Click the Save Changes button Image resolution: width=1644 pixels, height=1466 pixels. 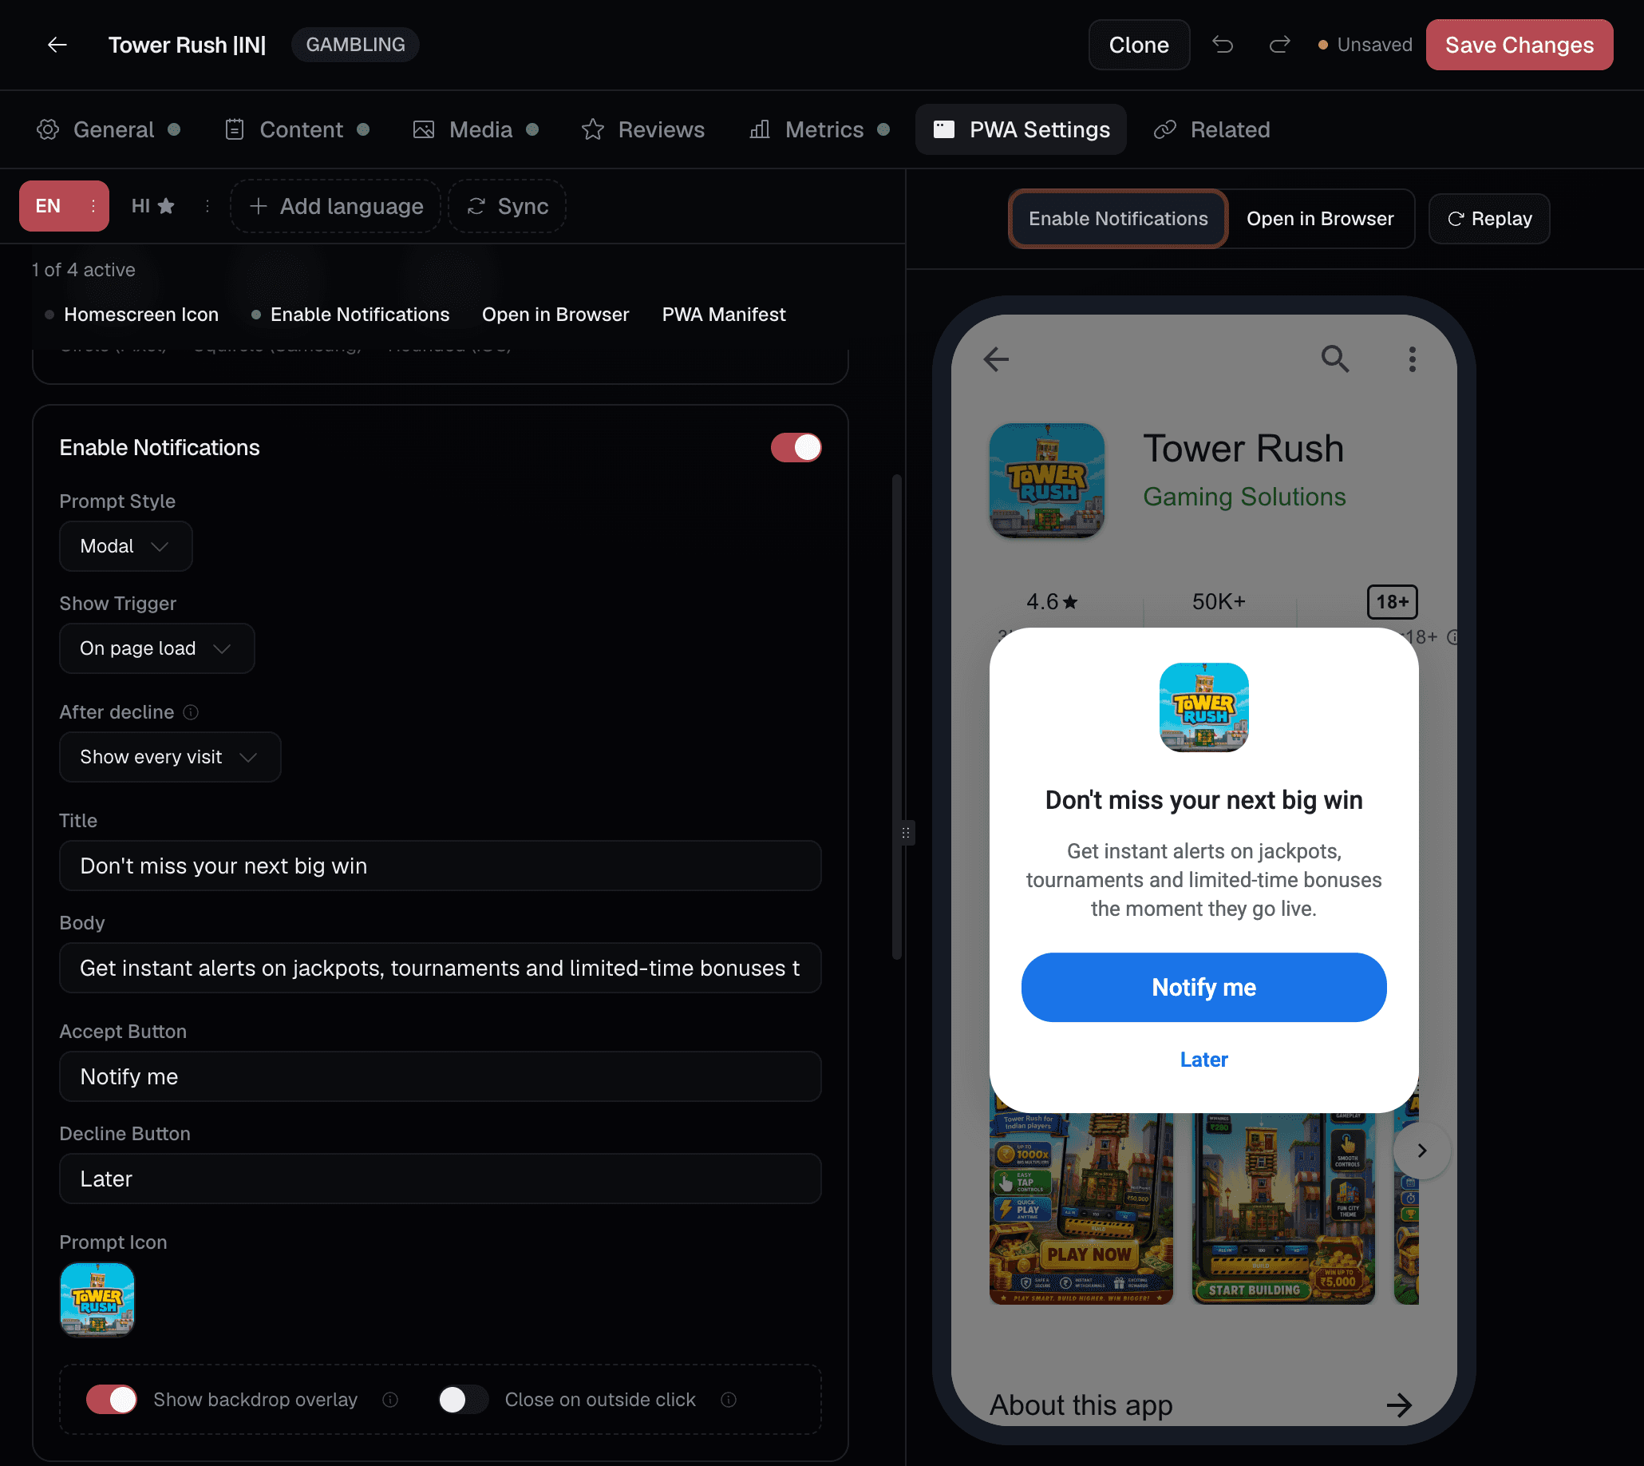[1519, 45]
